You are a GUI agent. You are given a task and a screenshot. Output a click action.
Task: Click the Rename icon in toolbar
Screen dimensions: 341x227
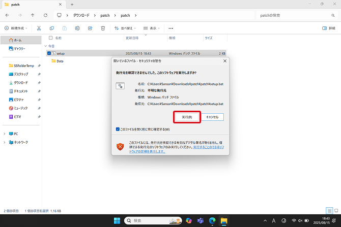[77, 28]
